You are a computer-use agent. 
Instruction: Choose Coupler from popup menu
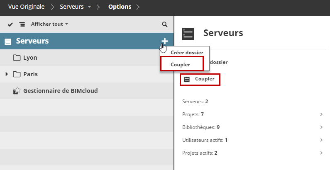[181, 64]
